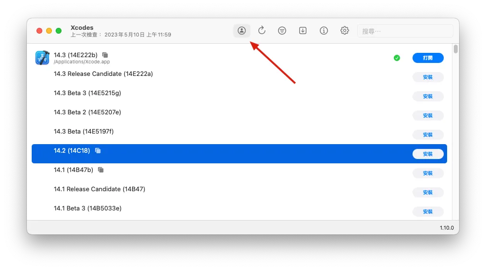Screen dimensions: 486x270
Task: Copy build identifier next to 14.1 (14B47b)
Action: pos(101,170)
